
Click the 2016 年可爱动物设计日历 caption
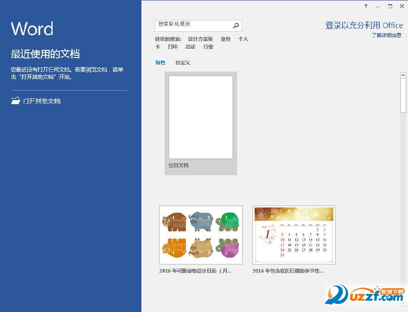[x=195, y=271]
